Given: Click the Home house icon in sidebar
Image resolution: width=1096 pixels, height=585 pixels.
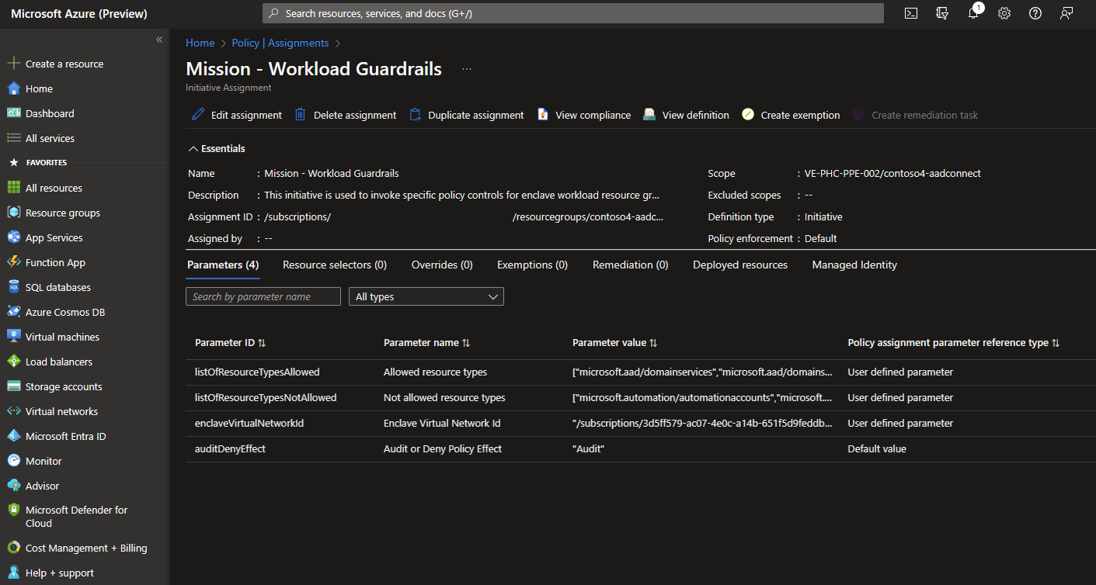Looking at the screenshot, I should tap(13, 88).
